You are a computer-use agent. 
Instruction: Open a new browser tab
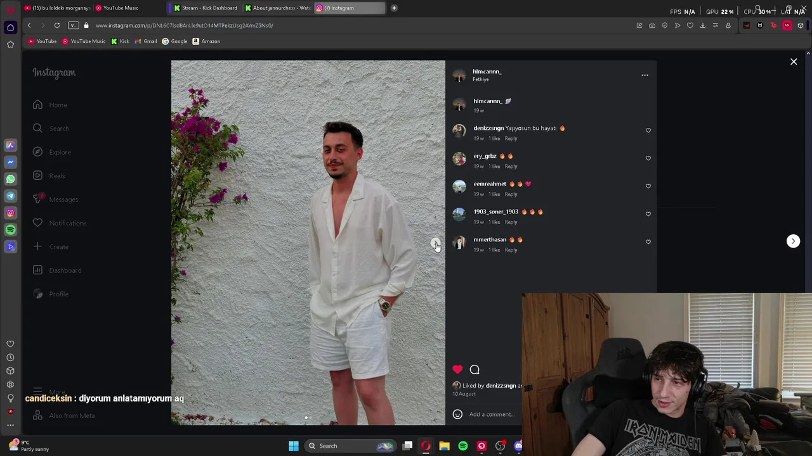[394, 8]
